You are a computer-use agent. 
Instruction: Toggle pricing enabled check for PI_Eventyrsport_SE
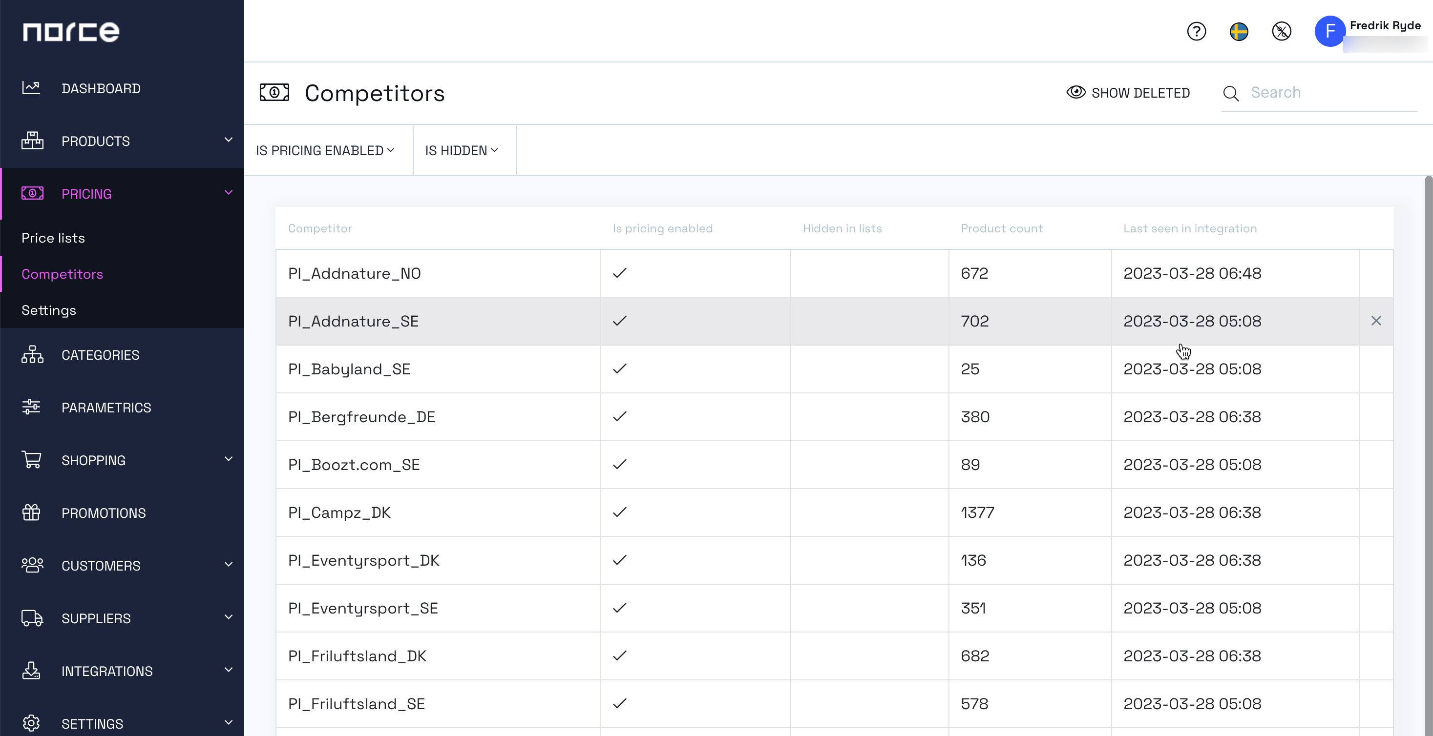tap(619, 608)
